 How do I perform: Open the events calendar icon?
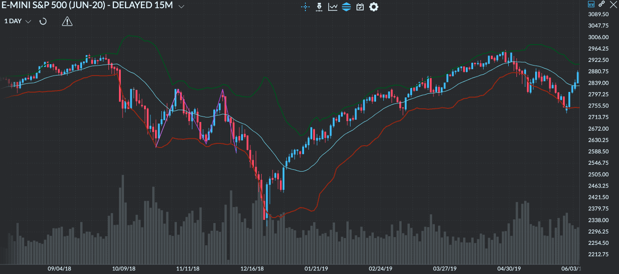pos(360,7)
